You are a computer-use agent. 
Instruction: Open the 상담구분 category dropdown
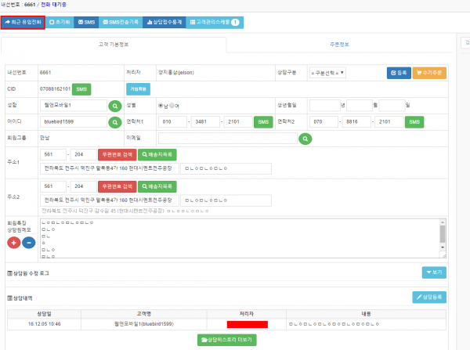click(x=327, y=72)
